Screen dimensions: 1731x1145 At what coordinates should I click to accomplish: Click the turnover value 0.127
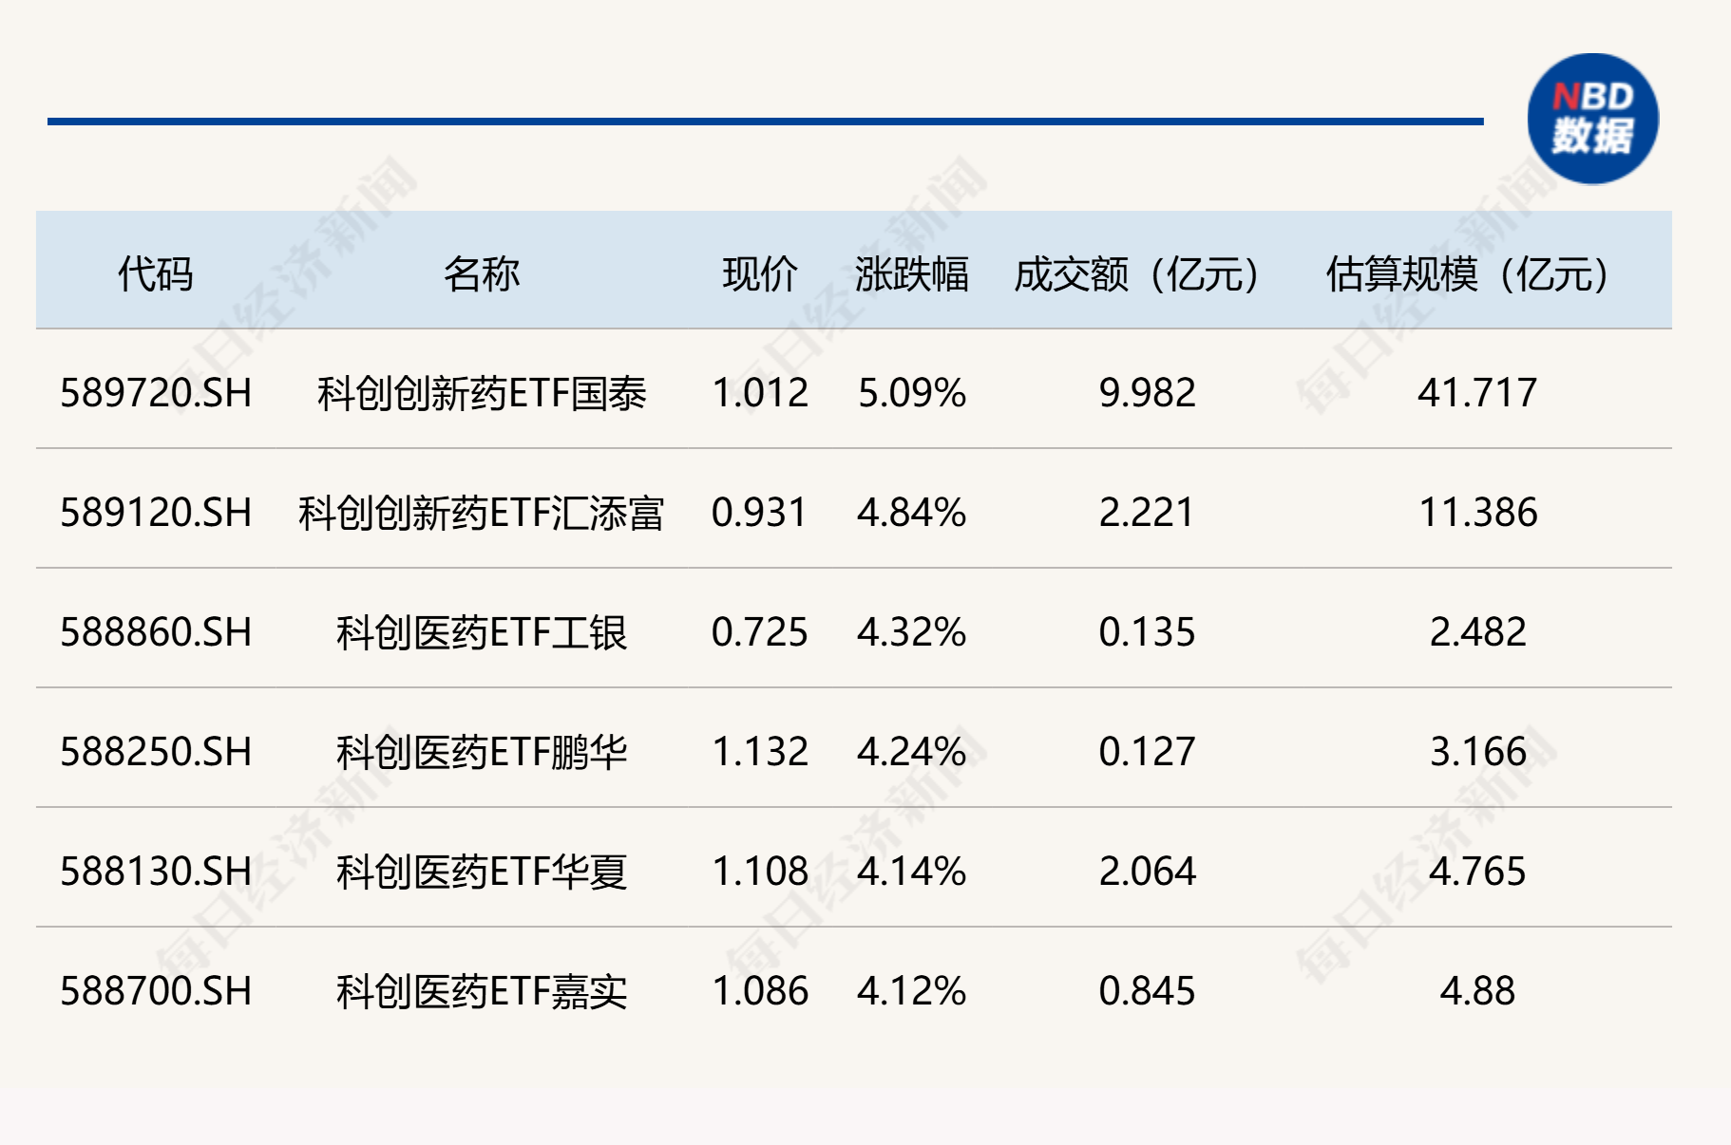1148,752
